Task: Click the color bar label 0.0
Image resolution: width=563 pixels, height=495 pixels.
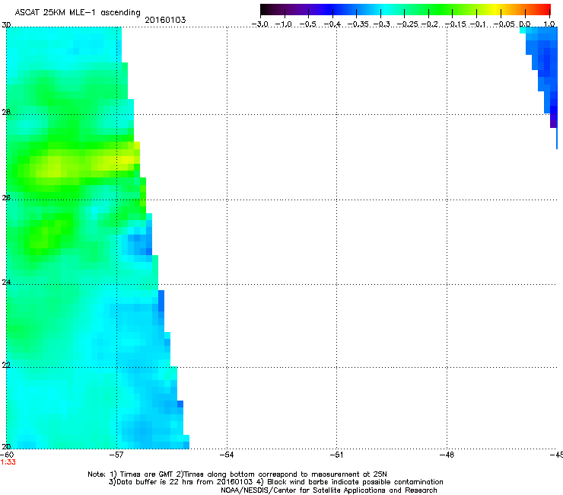Action: 525,24
